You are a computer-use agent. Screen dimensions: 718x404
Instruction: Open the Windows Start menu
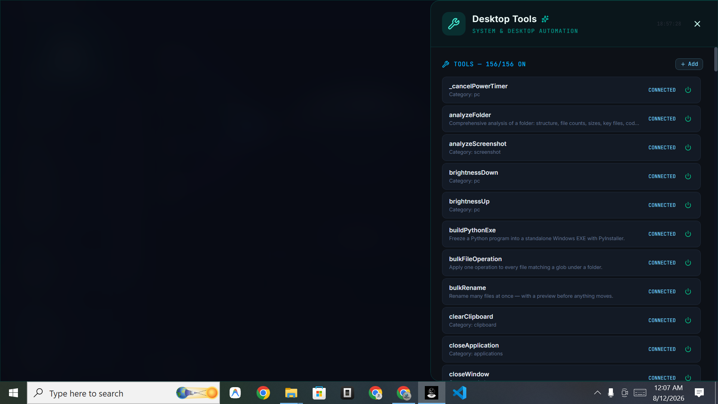[x=13, y=393]
